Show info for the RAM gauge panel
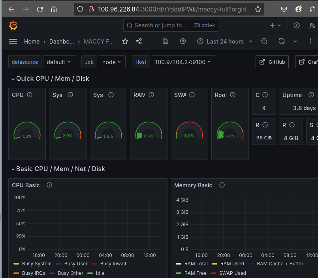This screenshot has height=278, width=318. point(151,95)
